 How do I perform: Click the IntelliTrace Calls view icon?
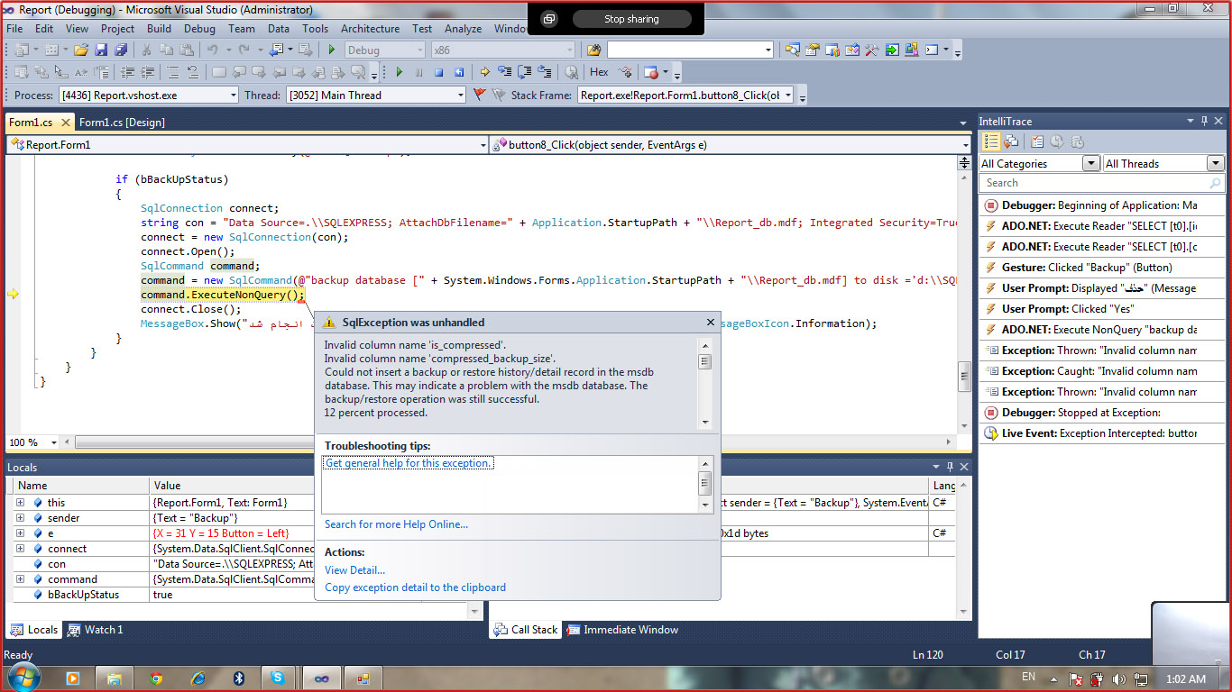point(1012,141)
